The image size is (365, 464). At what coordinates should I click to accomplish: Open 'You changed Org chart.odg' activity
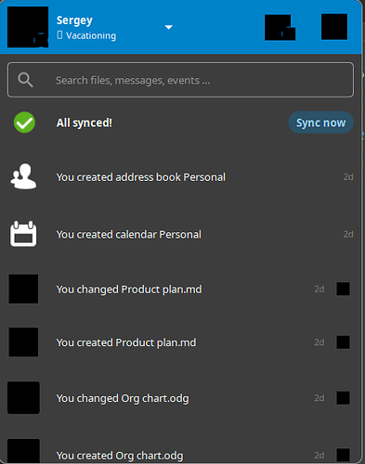coord(180,398)
